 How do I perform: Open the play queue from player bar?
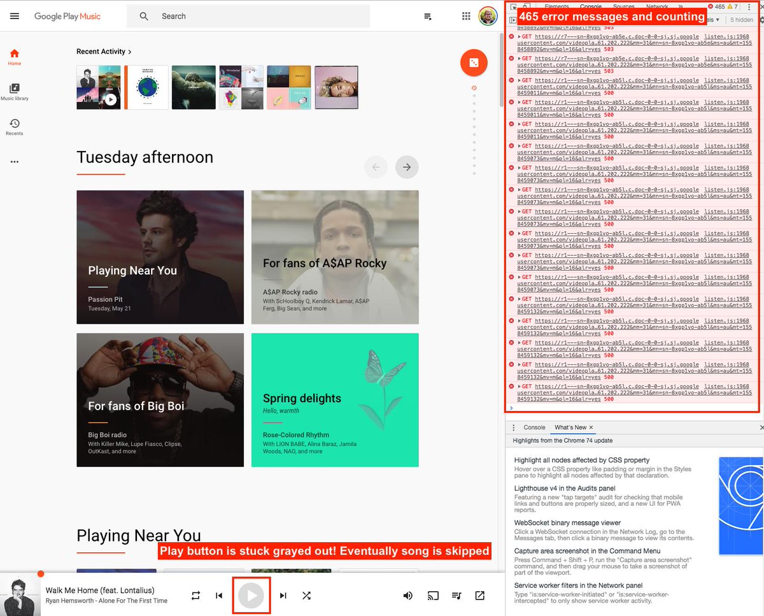[x=456, y=596]
